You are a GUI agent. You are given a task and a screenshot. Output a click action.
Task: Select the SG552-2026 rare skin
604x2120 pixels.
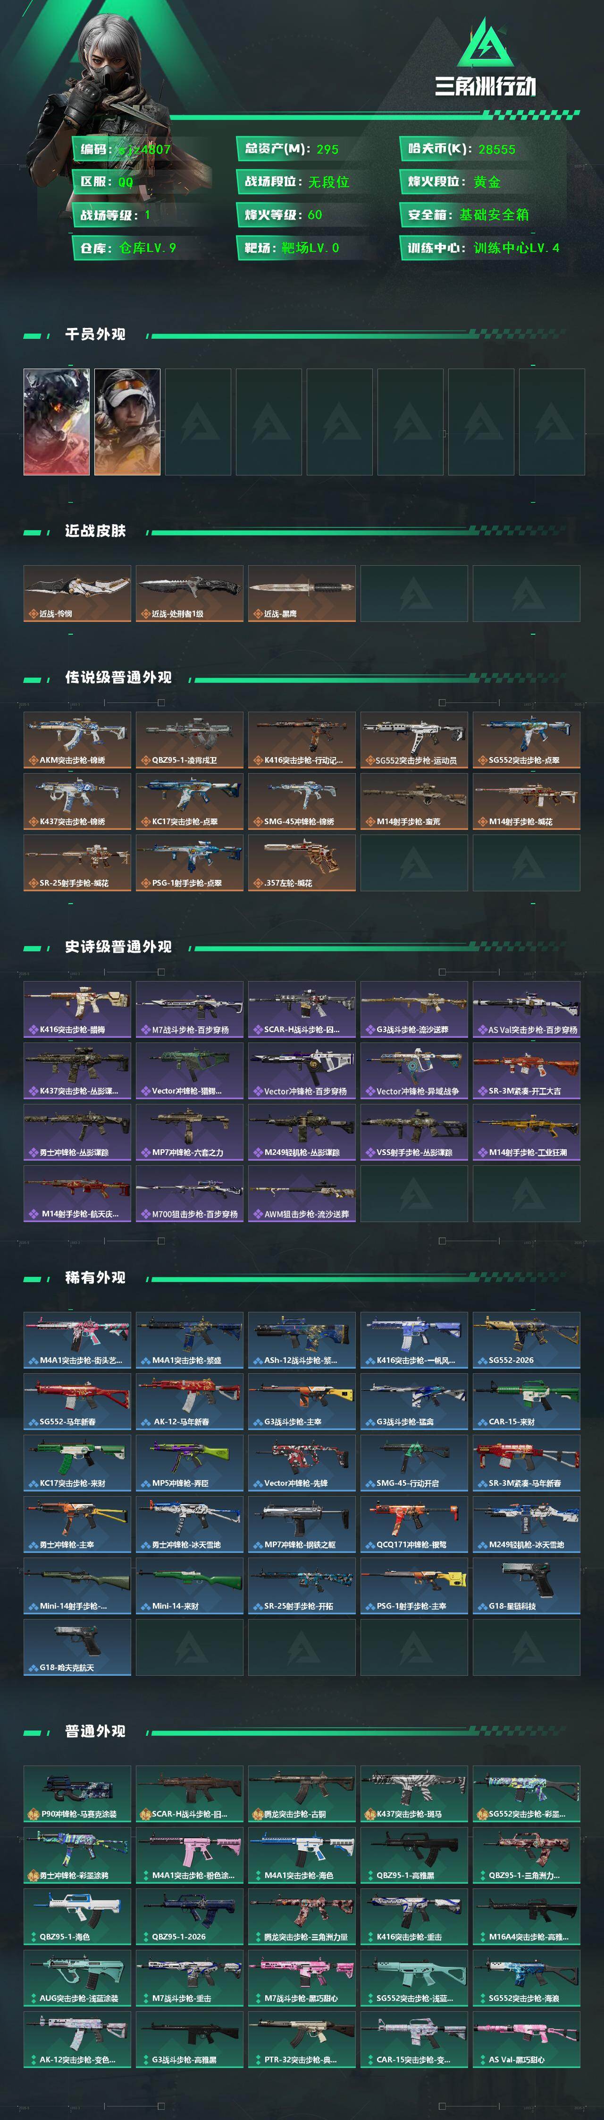[527, 1340]
